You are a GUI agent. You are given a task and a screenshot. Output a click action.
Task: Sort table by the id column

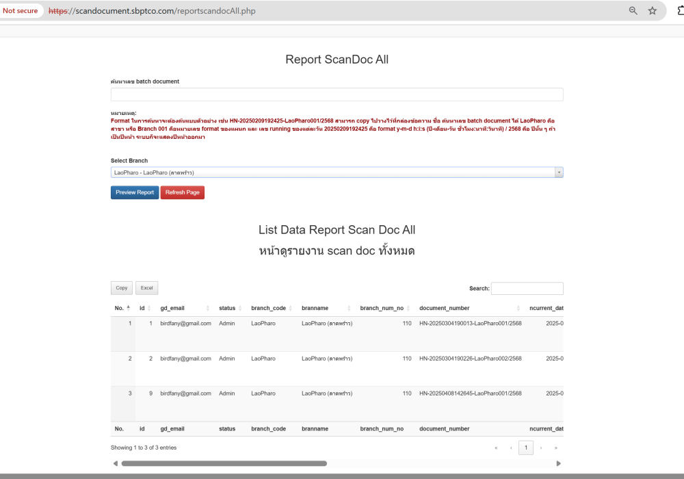[x=144, y=308]
